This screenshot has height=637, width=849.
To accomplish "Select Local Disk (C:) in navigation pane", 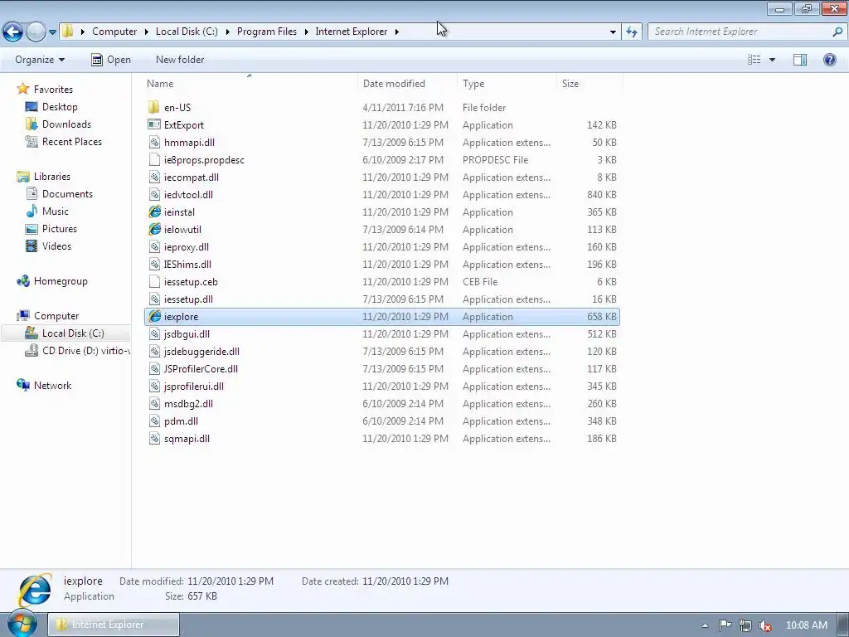I will pos(73,333).
